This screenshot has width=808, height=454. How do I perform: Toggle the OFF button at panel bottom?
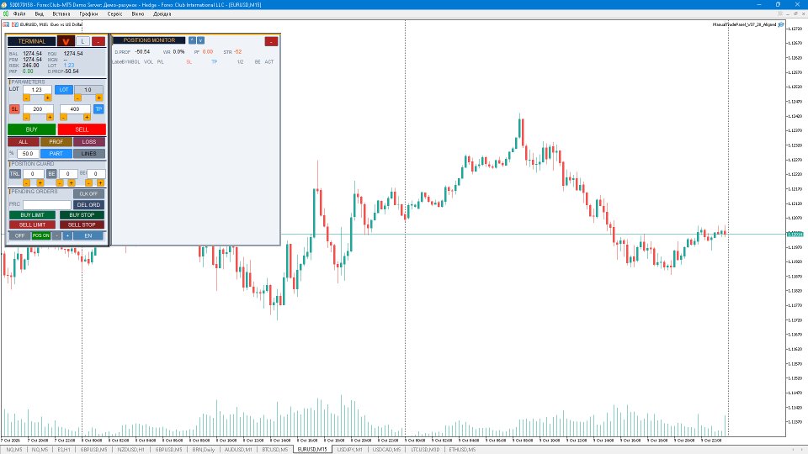coord(19,235)
